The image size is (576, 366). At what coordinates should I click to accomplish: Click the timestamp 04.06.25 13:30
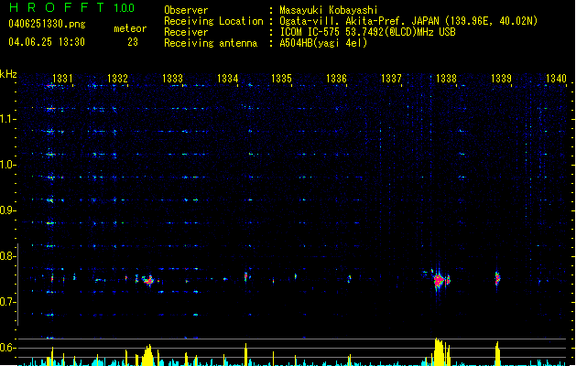point(47,42)
